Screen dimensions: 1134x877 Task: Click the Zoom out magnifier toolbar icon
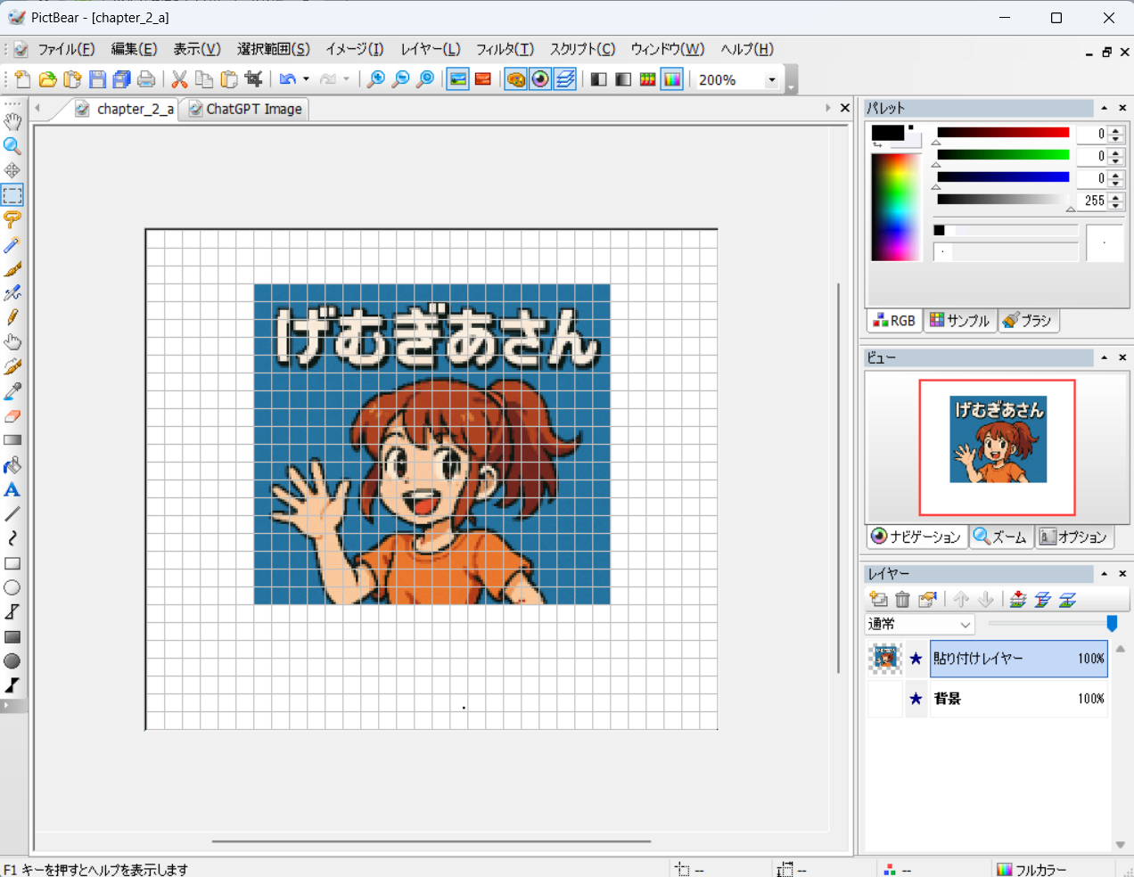point(401,79)
